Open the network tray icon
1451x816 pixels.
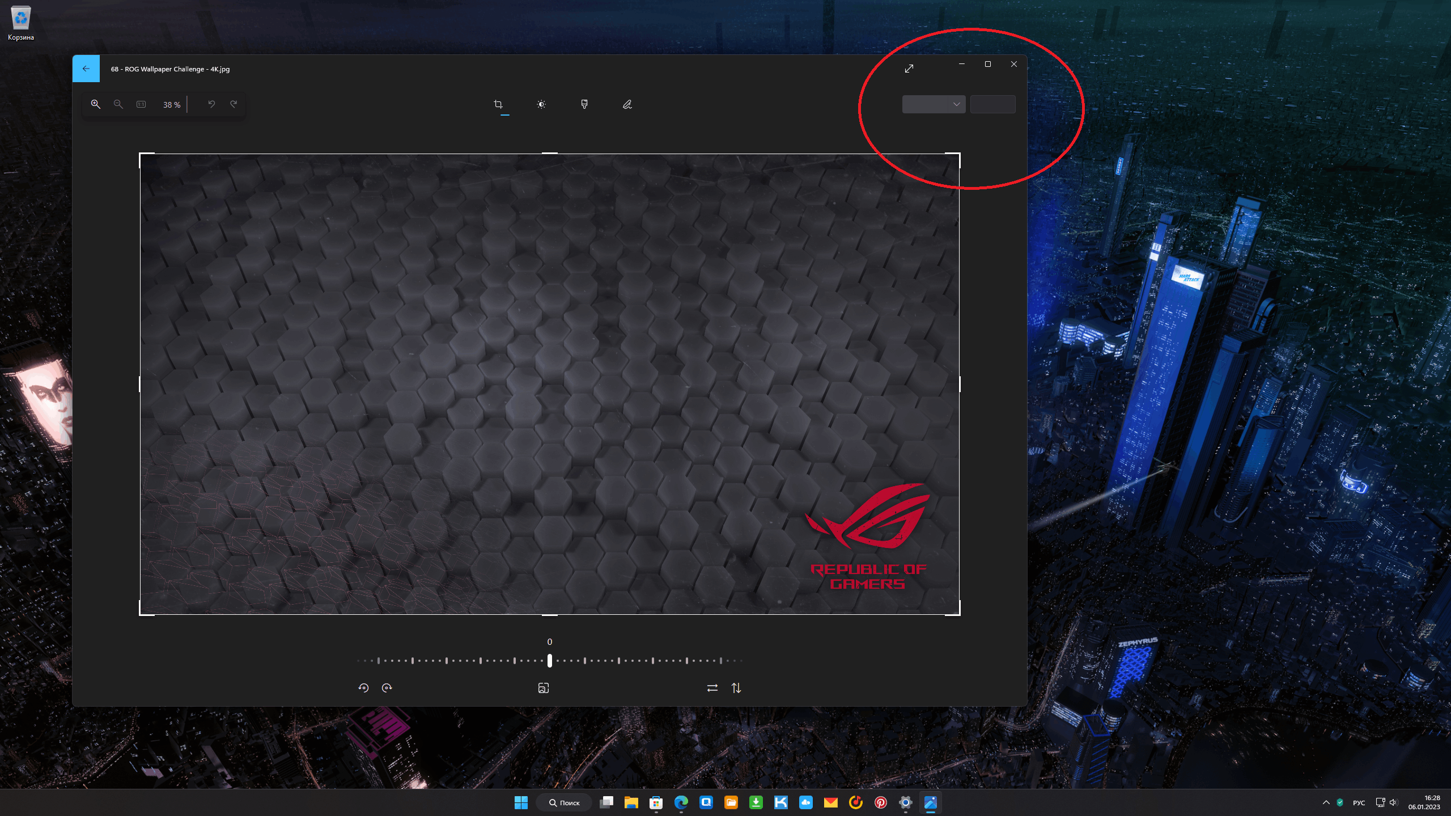[1380, 802]
